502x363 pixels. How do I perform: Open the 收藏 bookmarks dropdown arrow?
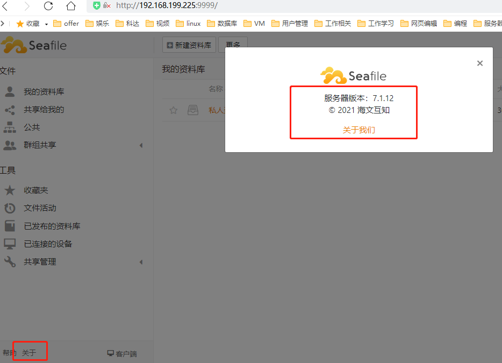click(46, 24)
